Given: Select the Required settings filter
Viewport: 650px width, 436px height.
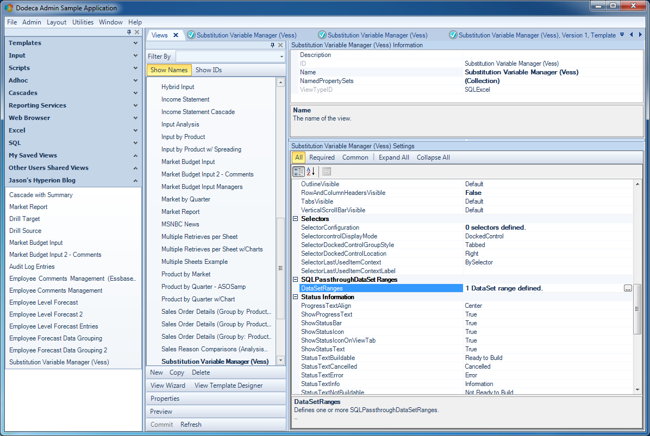Looking at the screenshot, I should (x=322, y=157).
